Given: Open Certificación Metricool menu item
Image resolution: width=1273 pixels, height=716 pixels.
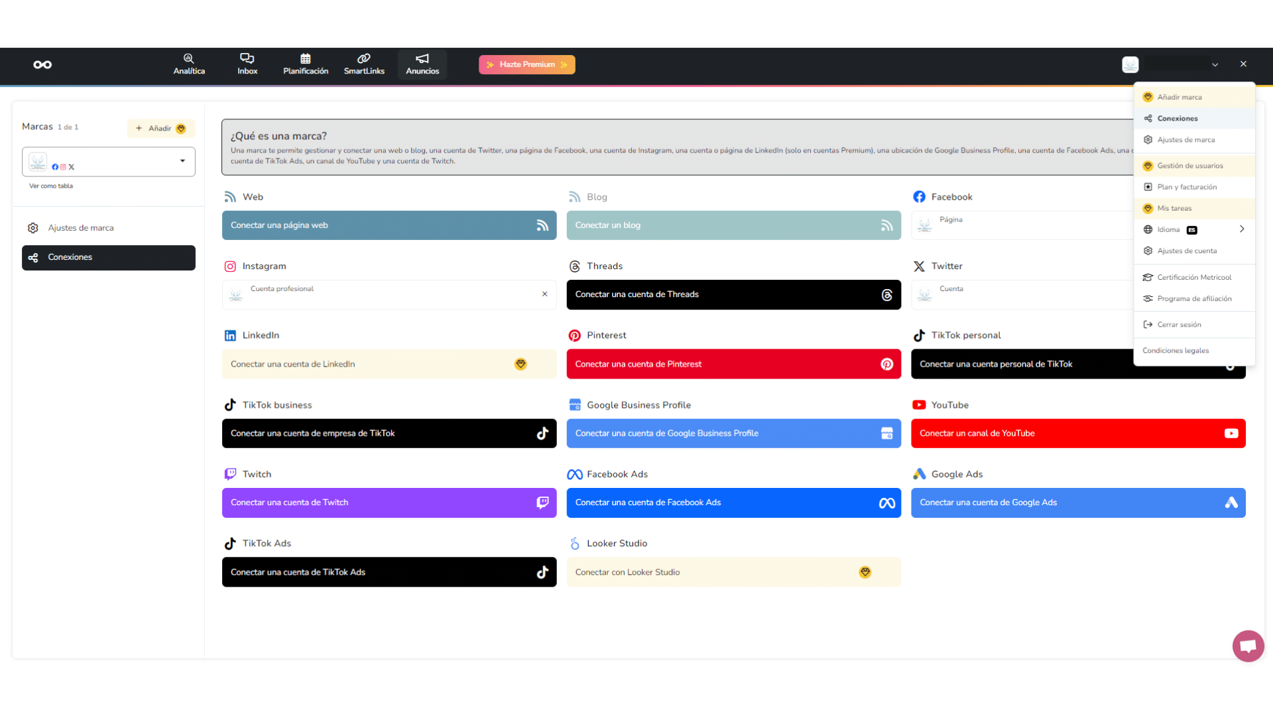Looking at the screenshot, I should (1195, 277).
